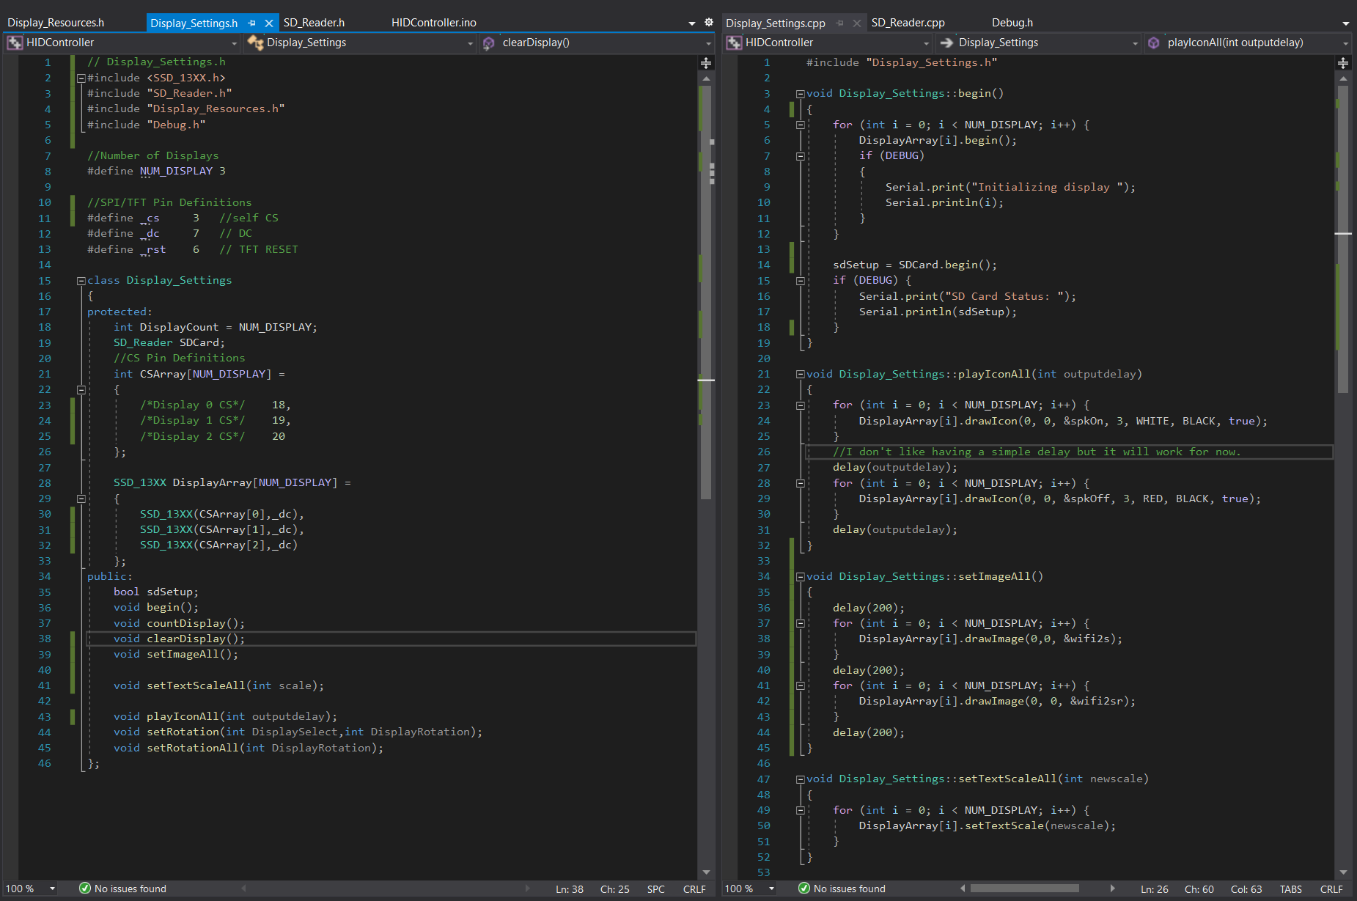Screen dimensions: 1357x901
Task: Click left editor scroll up arrow
Action: (x=706, y=78)
